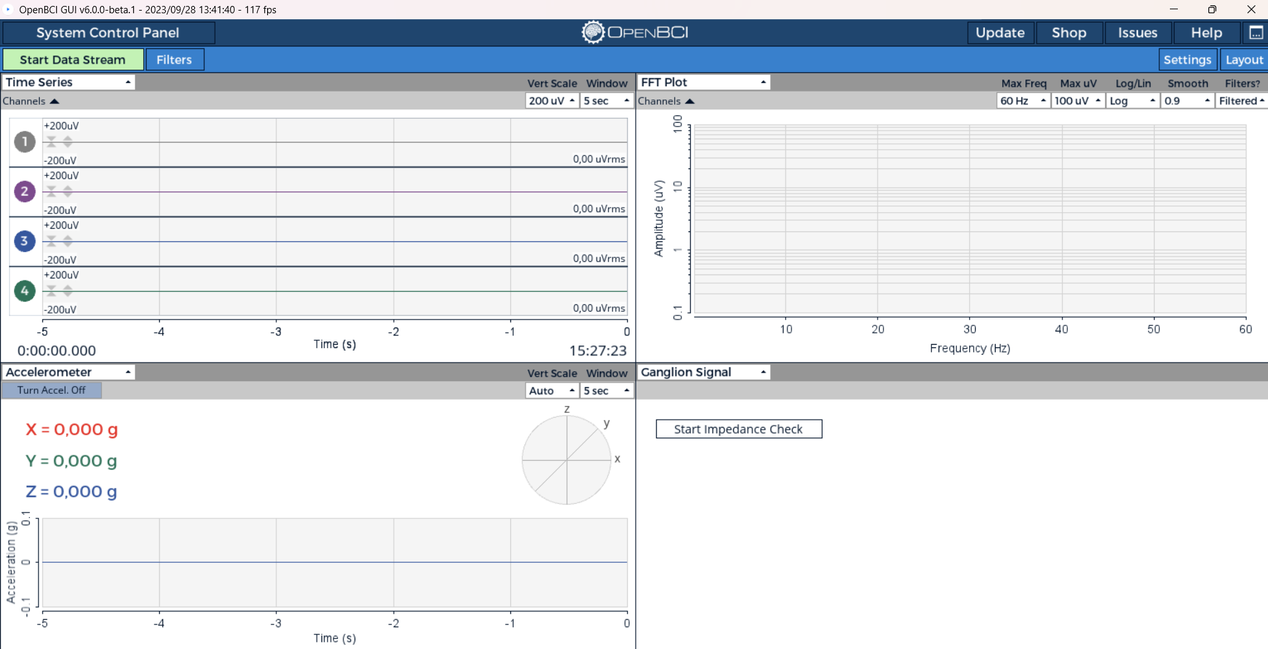Click the outward-arrows scale icon on channel 2
This screenshot has height=649, width=1268.
click(x=68, y=192)
